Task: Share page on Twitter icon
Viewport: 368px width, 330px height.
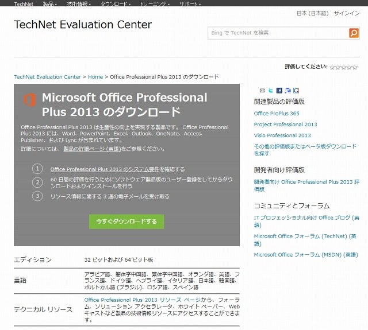Action: pos(271,91)
